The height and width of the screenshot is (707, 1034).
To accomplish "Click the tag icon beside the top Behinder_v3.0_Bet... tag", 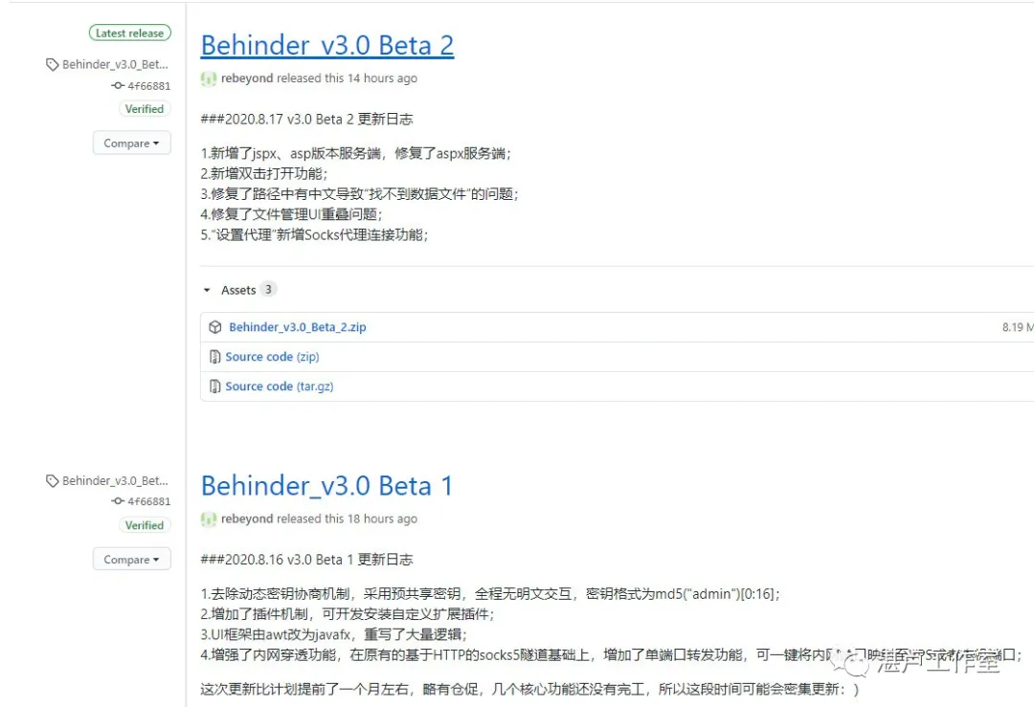I will coord(52,65).
